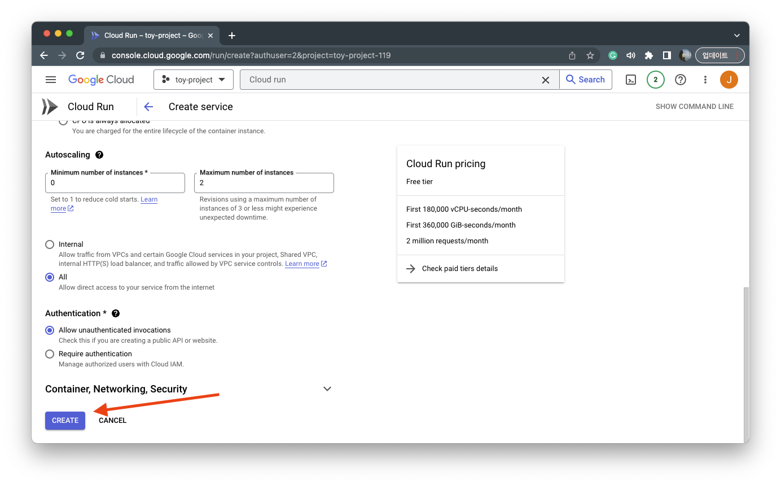Open the three-dot settings menu
781x485 pixels.
(x=705, y=80)
